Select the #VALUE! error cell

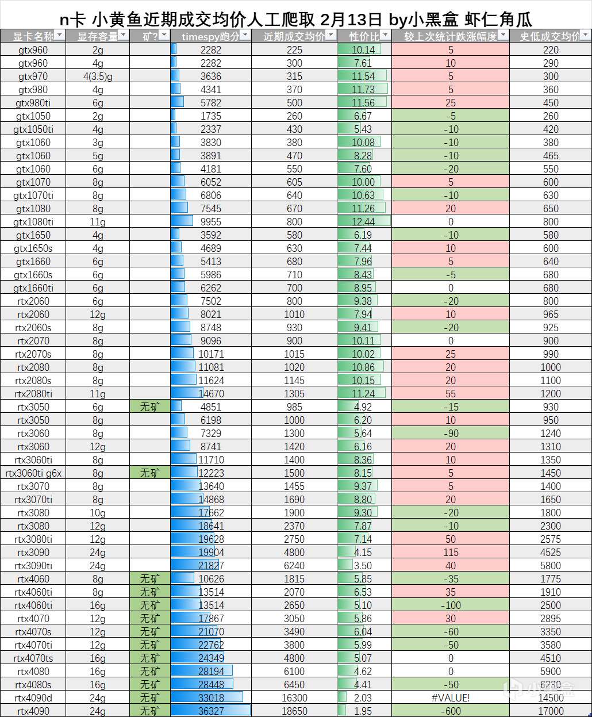point(451,698)
